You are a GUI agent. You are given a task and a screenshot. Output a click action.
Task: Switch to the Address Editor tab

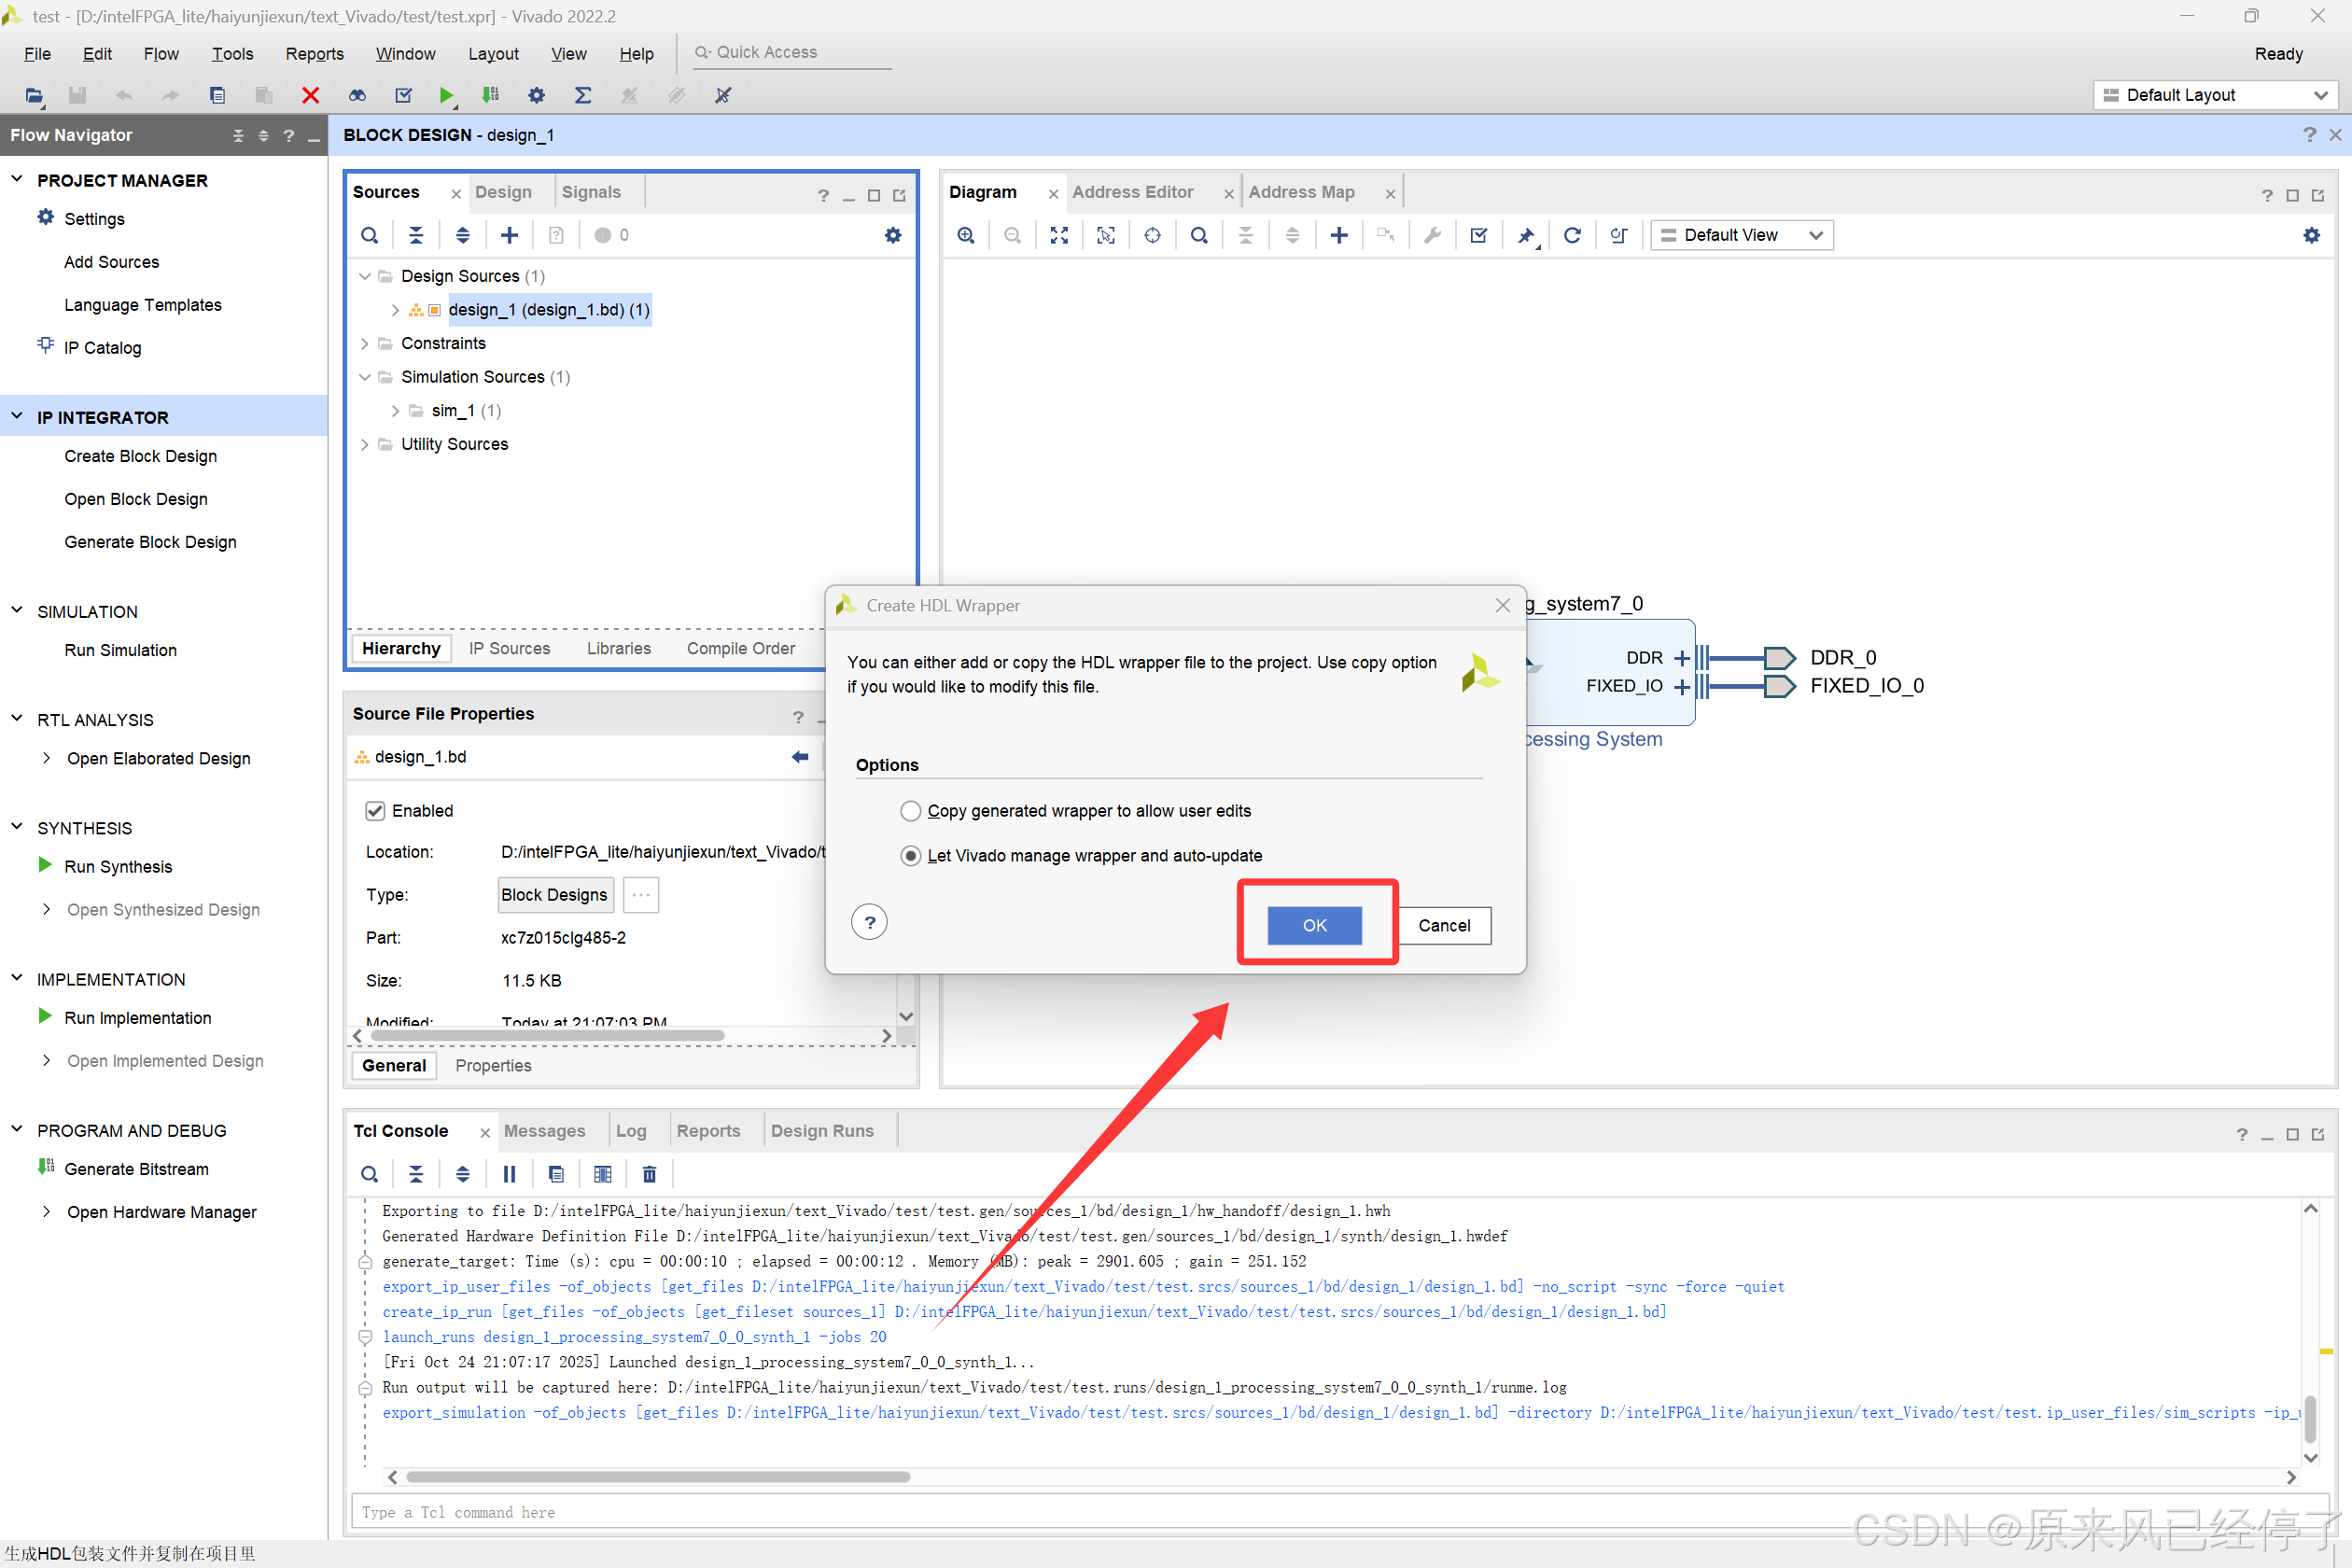[1132, 192]
